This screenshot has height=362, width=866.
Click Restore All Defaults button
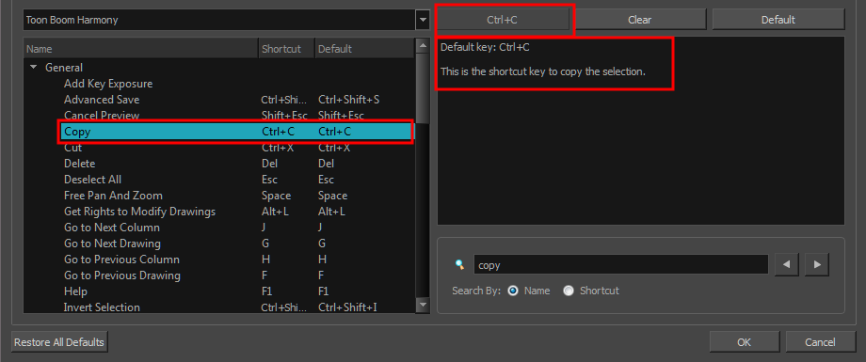pyautogui.click(x=59, y=342)
